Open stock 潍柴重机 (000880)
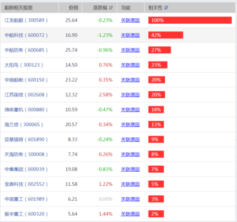Viewport: 237px width, 222px height. 26,110
